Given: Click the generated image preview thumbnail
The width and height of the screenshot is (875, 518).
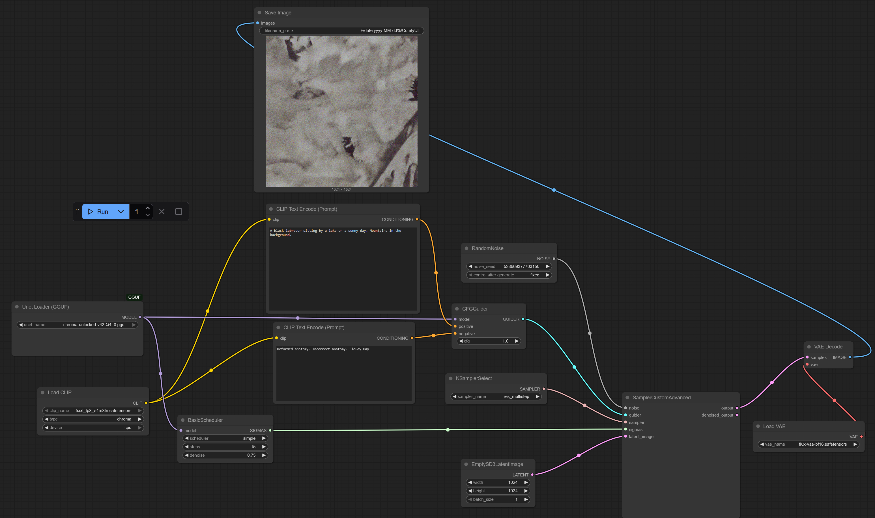Looking at the screenshot, I should click(341, 111).
